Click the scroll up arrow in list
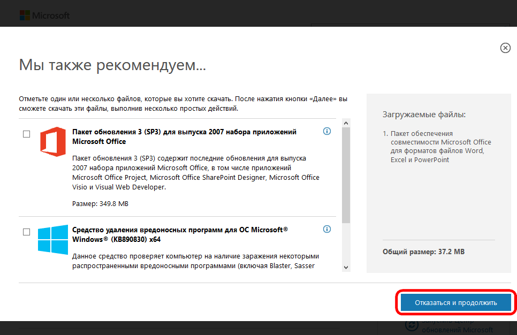This screenshot has height=335, width=517. tap(346, 123)
